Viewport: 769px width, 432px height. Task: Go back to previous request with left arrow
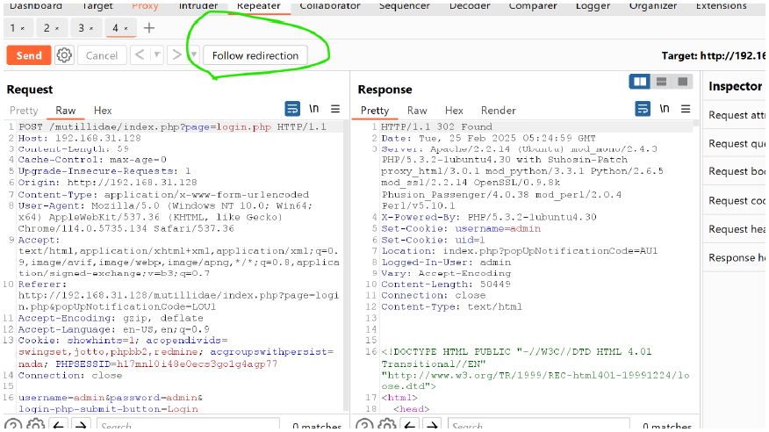pos(140,55)
